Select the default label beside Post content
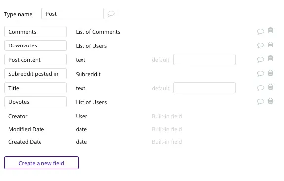The height and width of the screenshot is (181, 284). 161,60
